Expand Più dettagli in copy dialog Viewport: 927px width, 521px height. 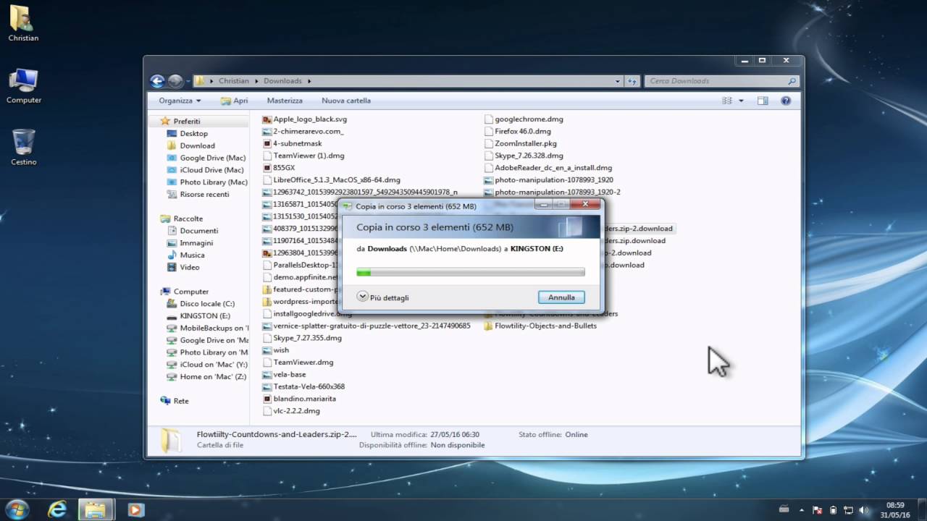383,297
